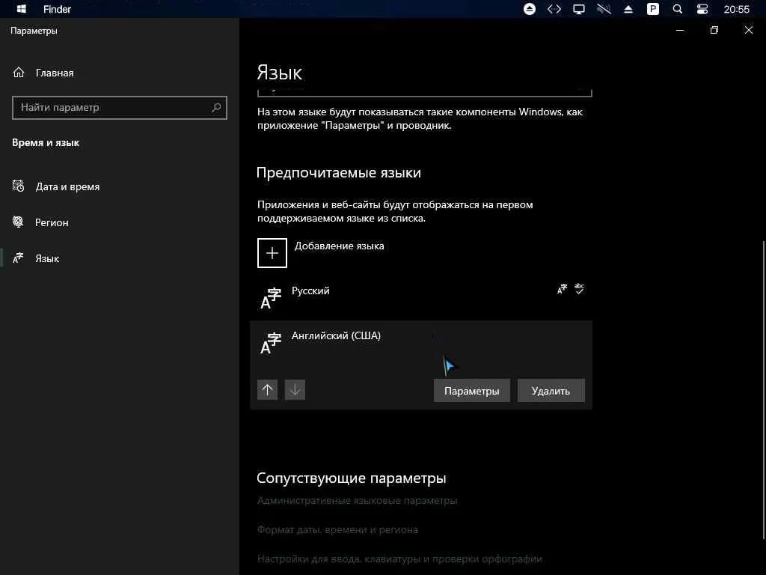Click Удалить to remove Английский (США)

click(551, 391)
